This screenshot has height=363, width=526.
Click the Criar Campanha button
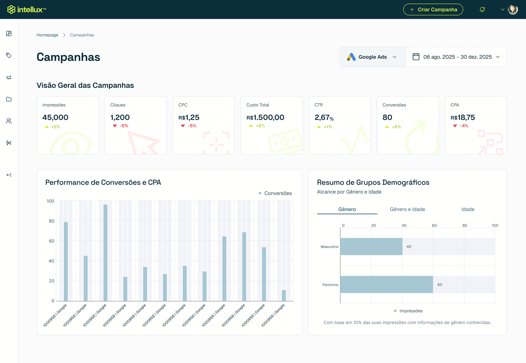[x=433, y=9]
